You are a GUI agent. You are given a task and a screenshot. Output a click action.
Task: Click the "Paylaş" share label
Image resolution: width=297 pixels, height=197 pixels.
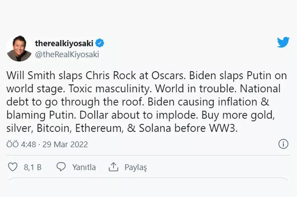click(135, 167)
